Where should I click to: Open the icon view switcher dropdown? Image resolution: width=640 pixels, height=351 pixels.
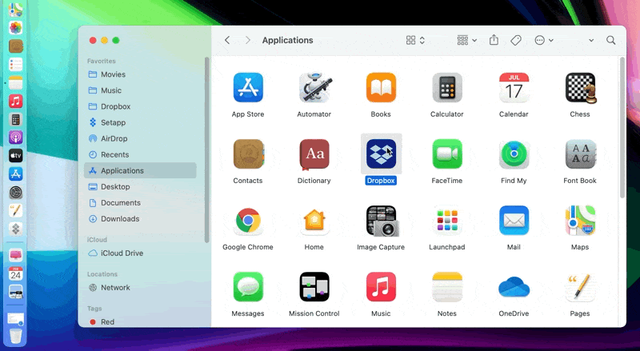point(415,40)
